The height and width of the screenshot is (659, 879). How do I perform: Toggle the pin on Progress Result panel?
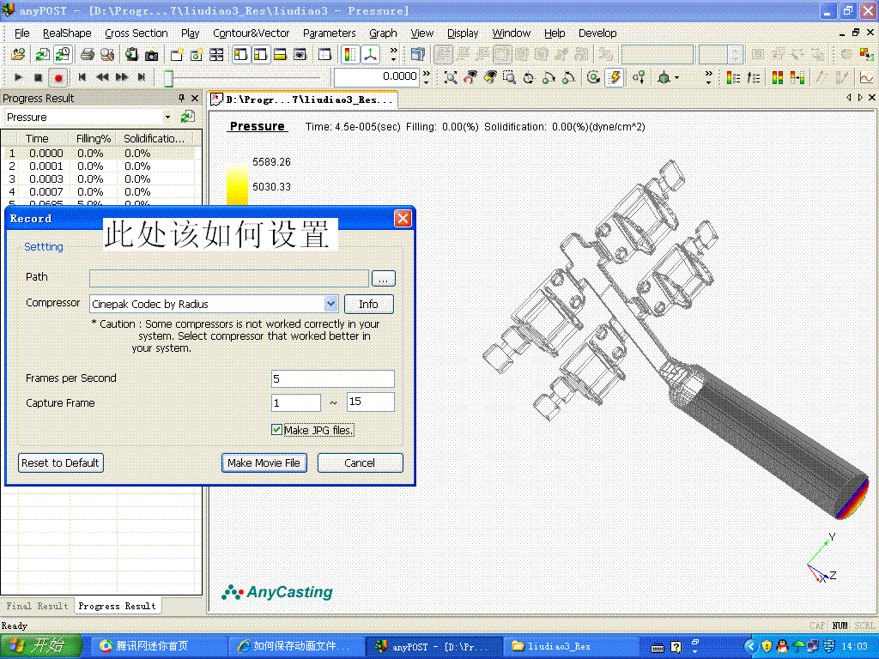pos(181,98)
